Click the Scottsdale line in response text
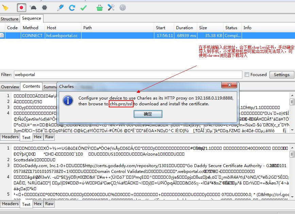 [35, 160]
